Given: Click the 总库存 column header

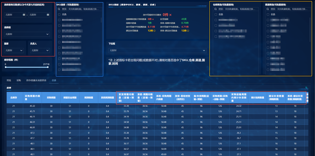Looking at the screenshot, I should click(x=14, y=98).
